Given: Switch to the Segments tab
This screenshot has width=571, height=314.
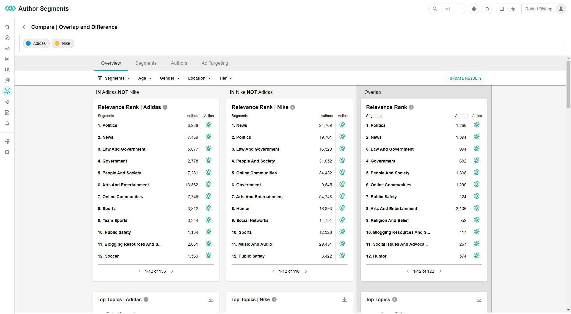Looking at the screenshot, I should click(146, 63).
